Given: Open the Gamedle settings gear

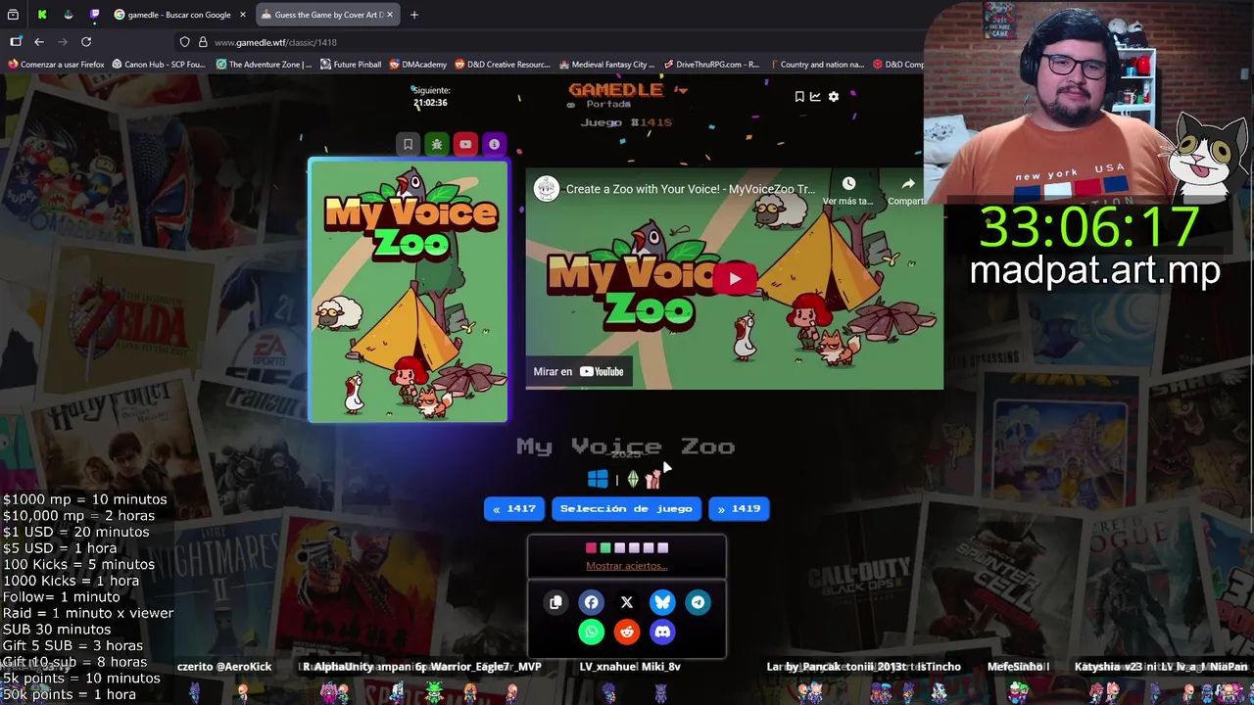Looking at the screenshot, I should tap(834, 97).
